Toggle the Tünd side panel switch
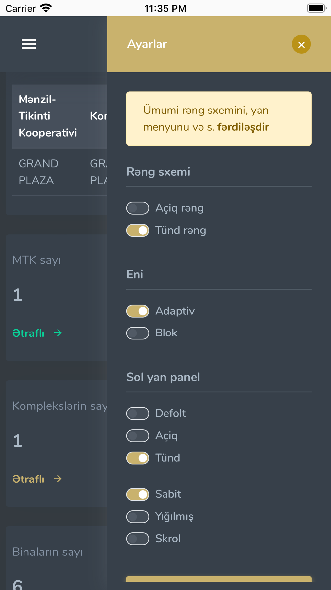 click(x=138, y=458)
